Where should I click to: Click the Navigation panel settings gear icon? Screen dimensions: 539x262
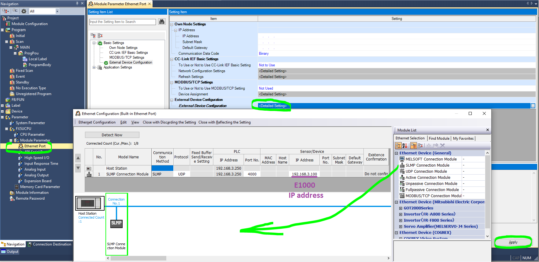click(24, 11)
